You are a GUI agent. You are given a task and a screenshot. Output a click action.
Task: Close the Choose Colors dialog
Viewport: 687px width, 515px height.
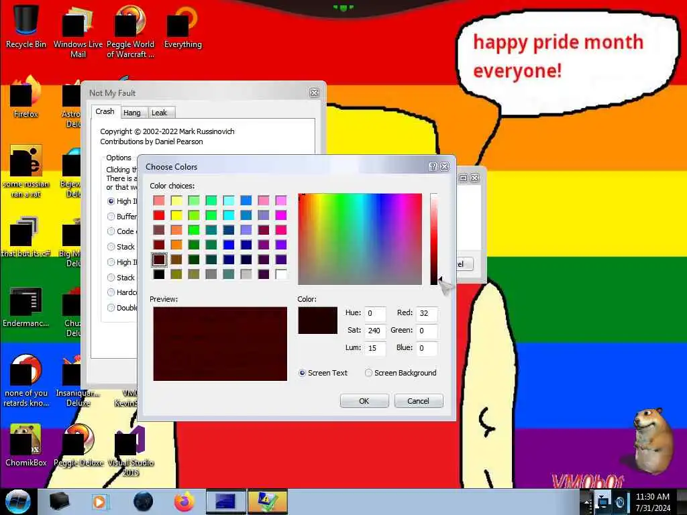(444, 166)
